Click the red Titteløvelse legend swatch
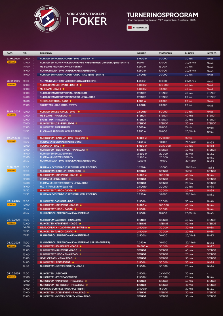The image size is (223, 316). [x=130, y=27]
